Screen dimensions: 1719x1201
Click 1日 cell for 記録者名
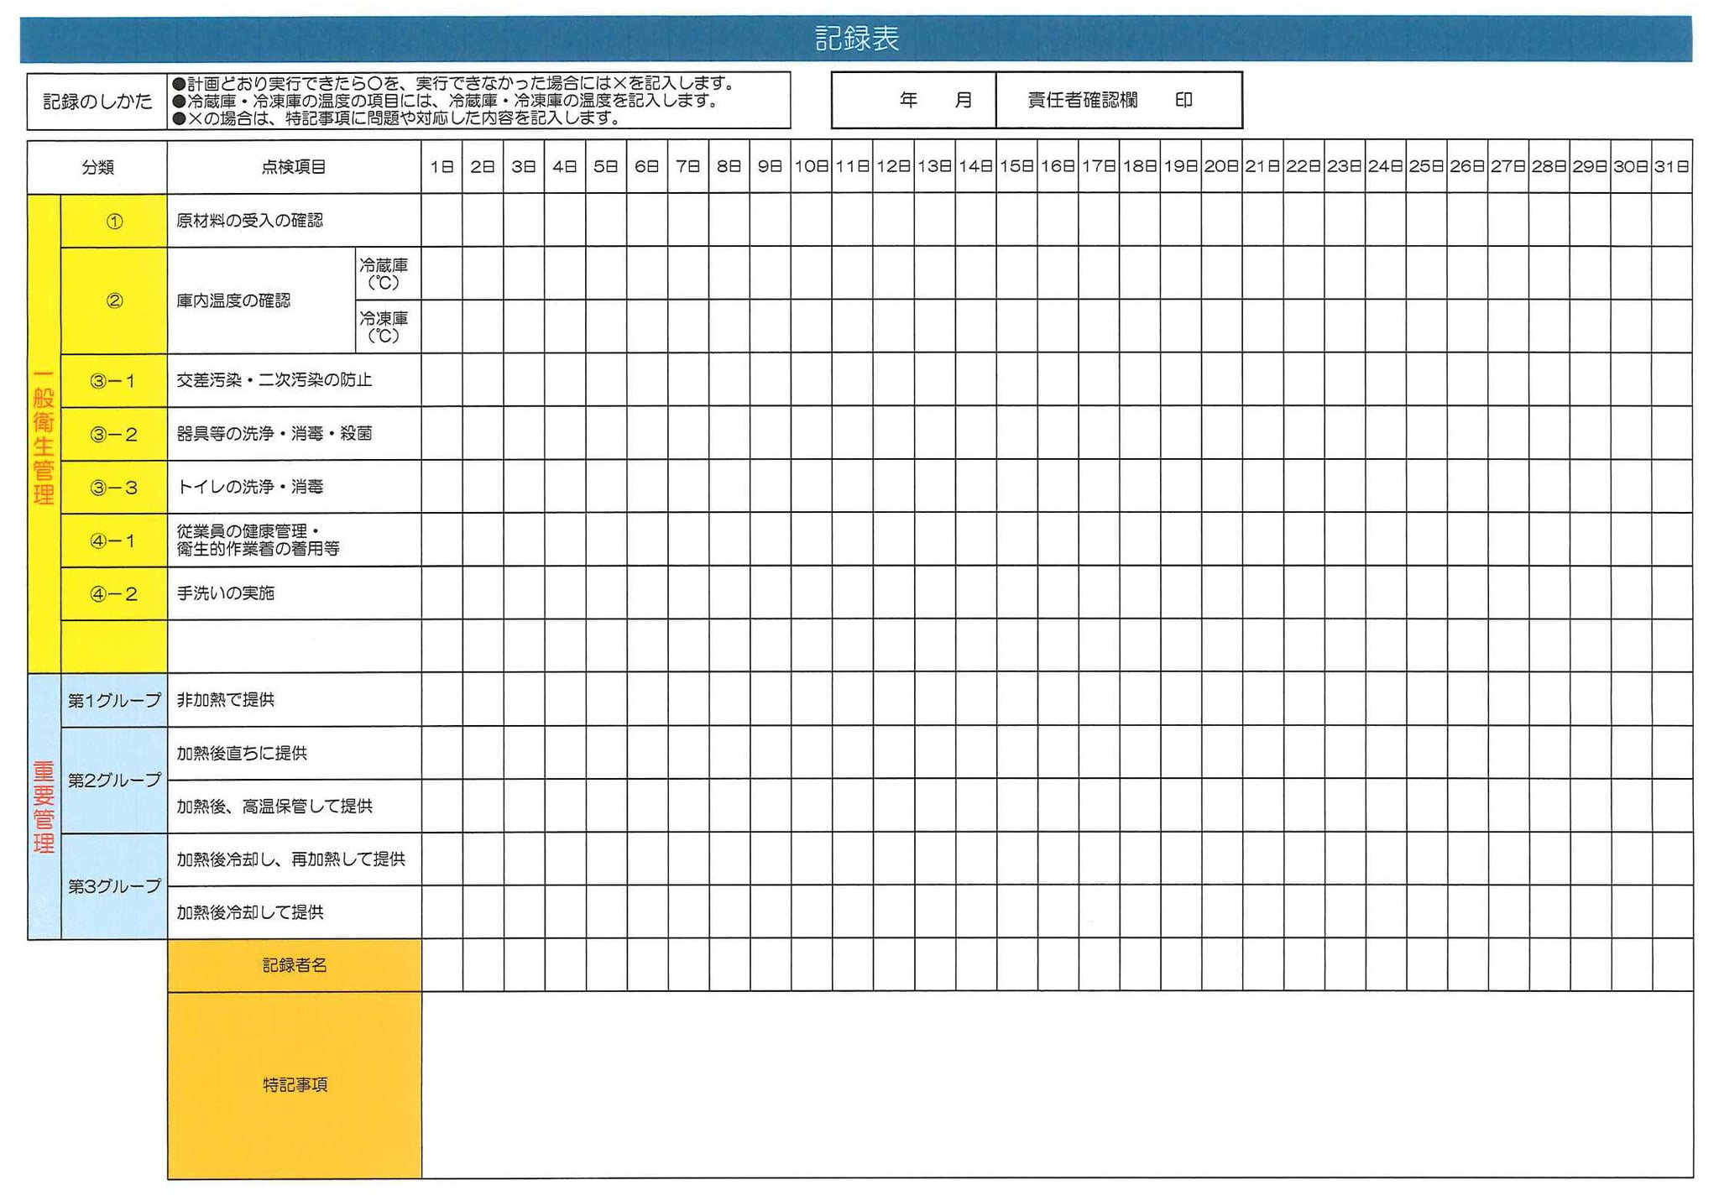pyautogui.click(x=442, y=965)
